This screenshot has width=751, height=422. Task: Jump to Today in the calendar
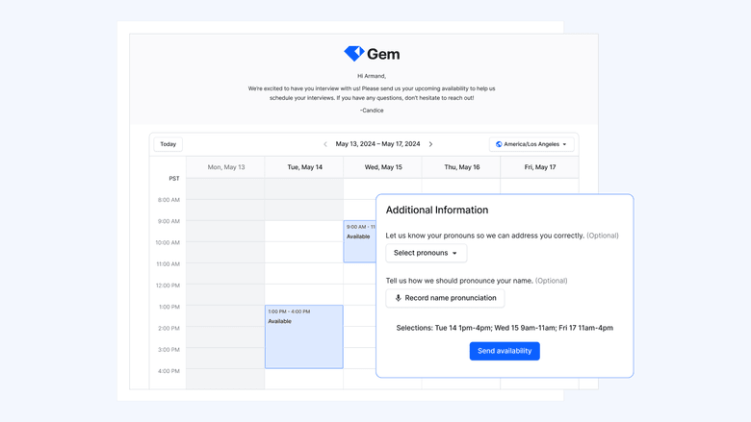[168, 144]
